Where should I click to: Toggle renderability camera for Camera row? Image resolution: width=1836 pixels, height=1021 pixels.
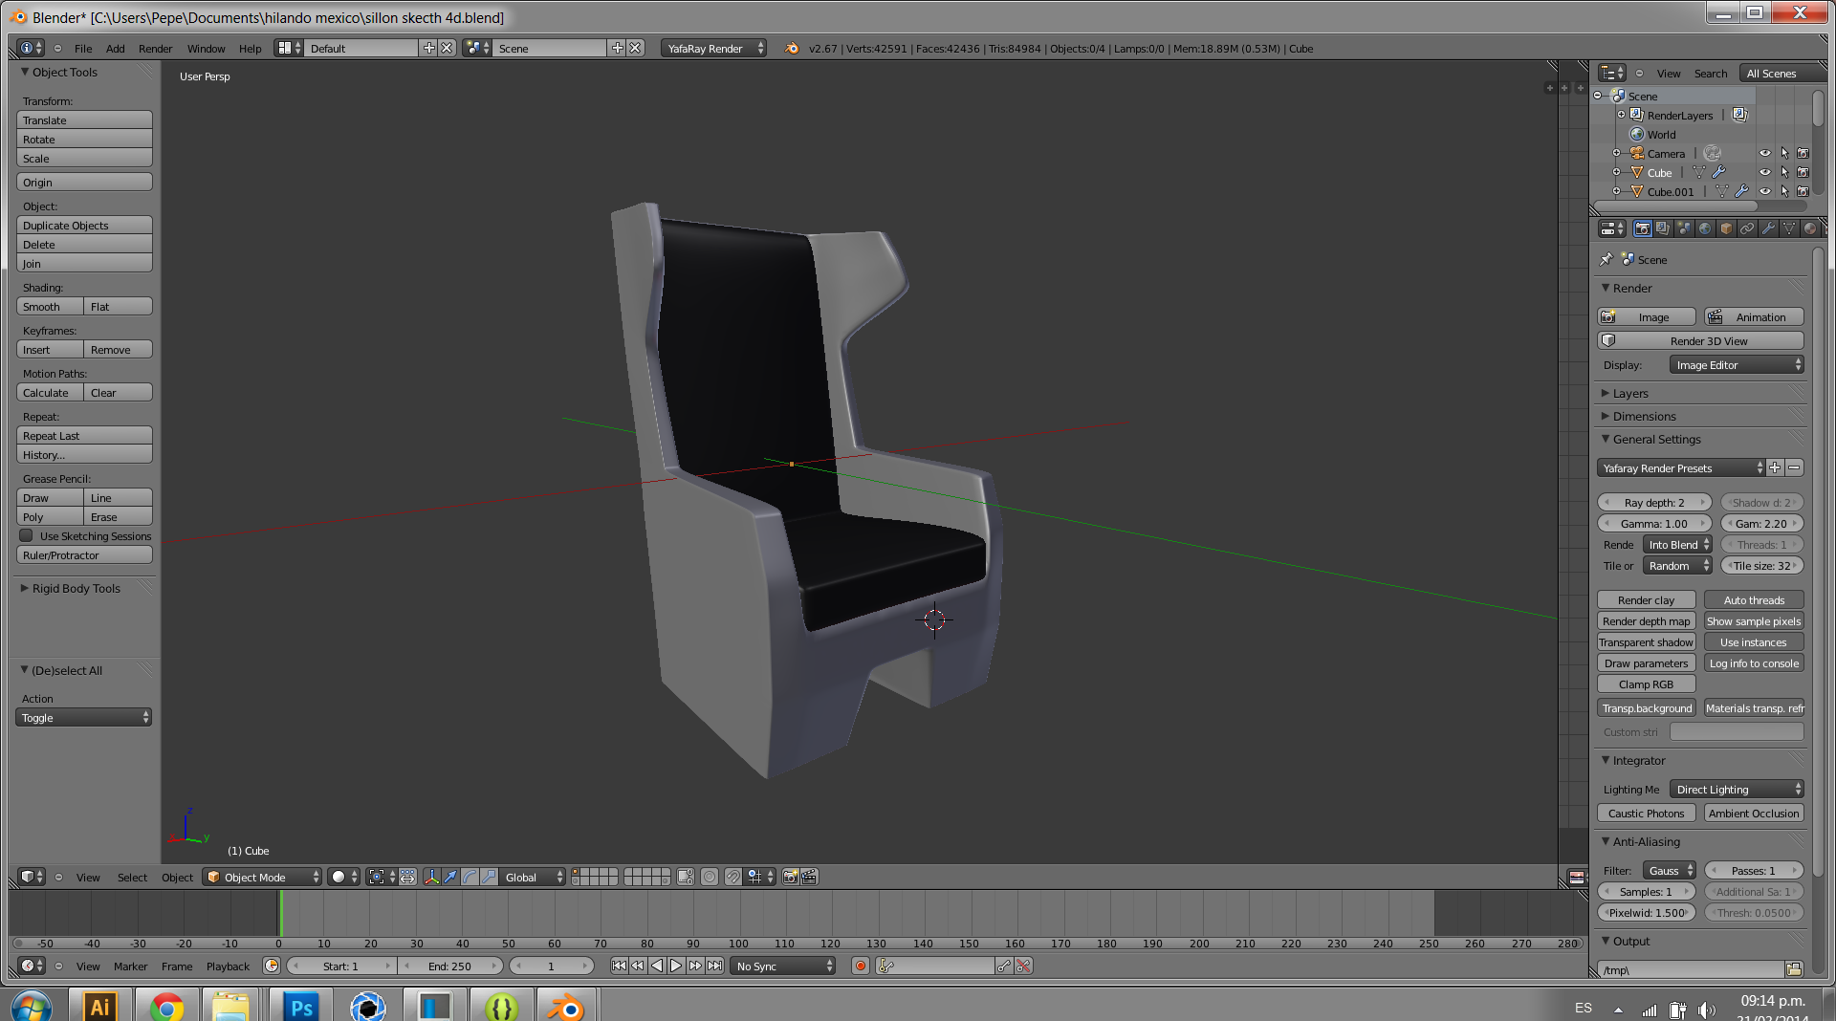pos(1803,153)
